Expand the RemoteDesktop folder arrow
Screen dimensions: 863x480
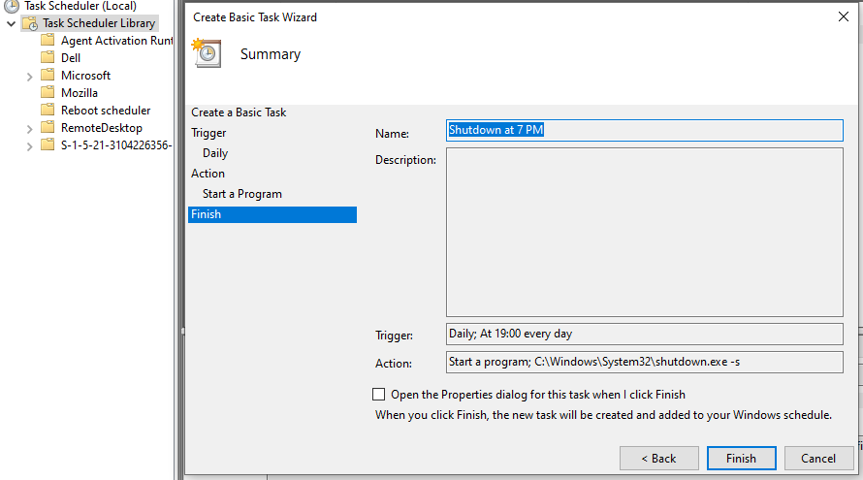[x=30, y=129]
